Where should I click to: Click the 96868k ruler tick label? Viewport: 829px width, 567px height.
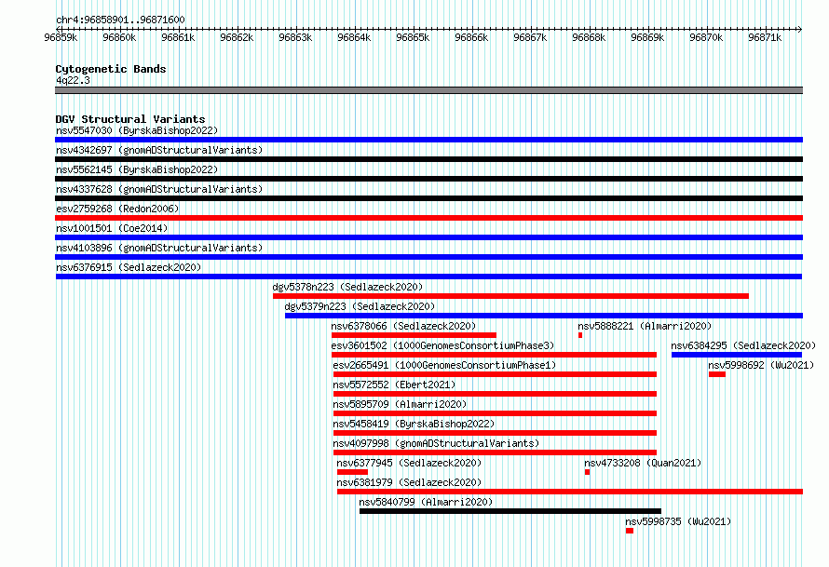589,37
